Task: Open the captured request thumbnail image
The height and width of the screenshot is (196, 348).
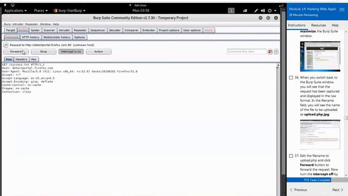Action: point(320,134)
